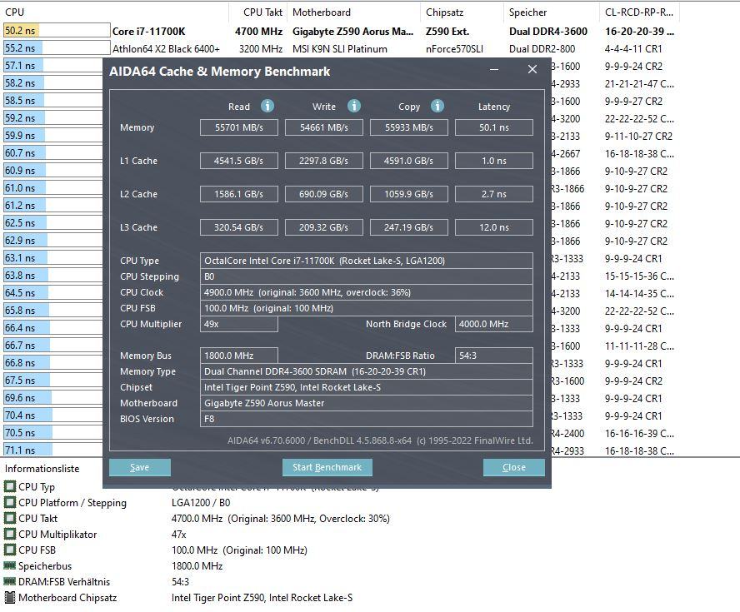Click the CPU Clock 4900.0 MHz field
Image resolution: width=740 pixels, height=612 pixels.
click(x=366, y=292)
